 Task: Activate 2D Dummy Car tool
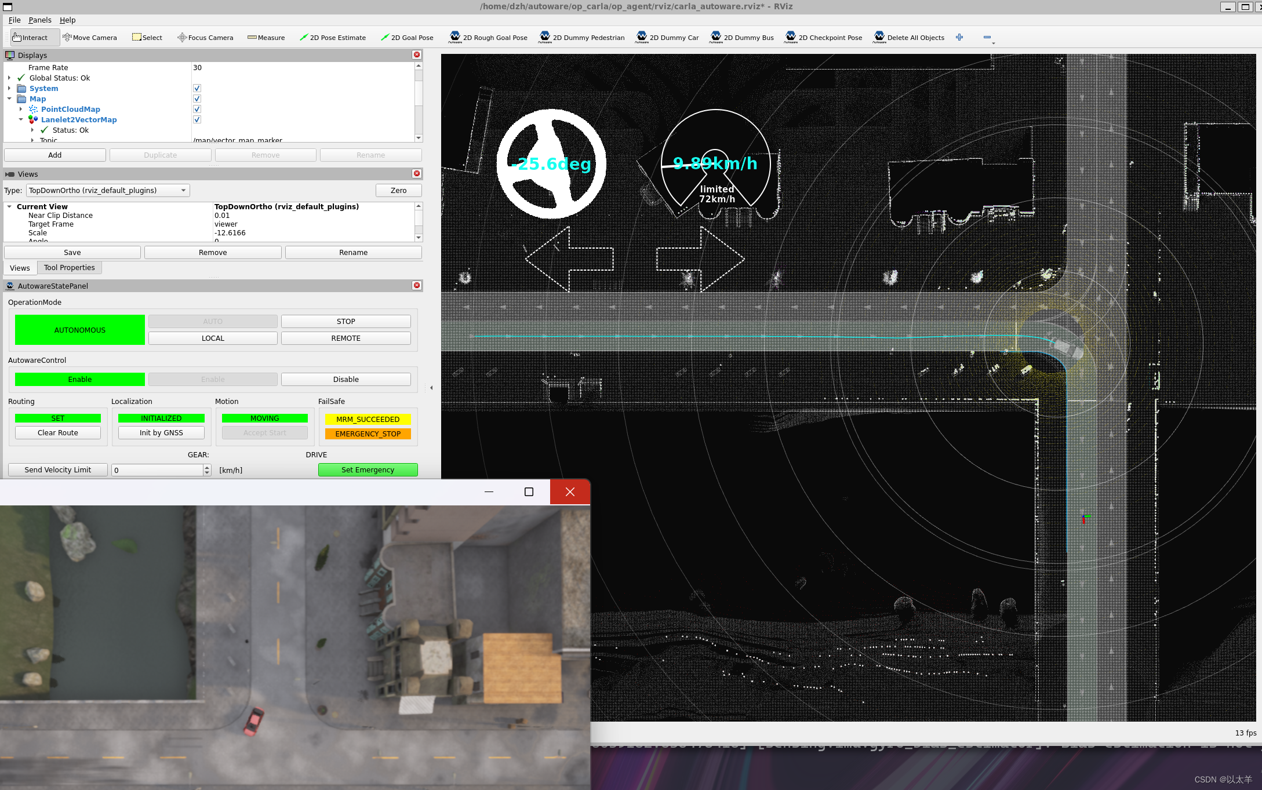(x=667, y=38)
